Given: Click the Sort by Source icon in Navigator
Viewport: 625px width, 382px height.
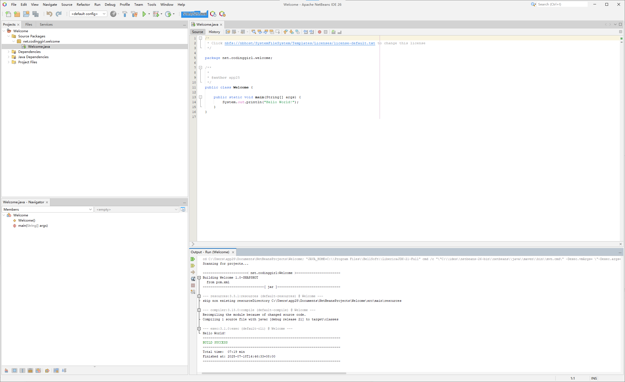Looking at the screenshot, I should coord(64,371).
